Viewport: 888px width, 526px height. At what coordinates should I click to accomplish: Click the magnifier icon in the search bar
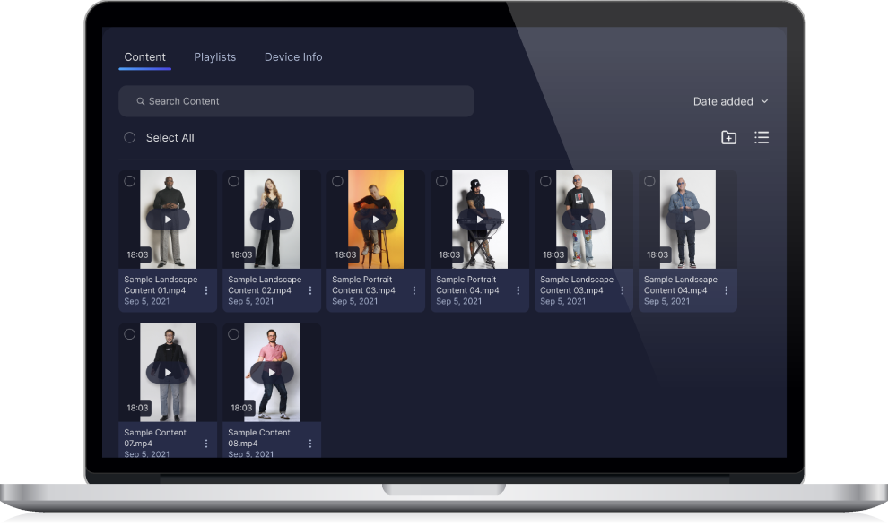click(x=141, y=101)
